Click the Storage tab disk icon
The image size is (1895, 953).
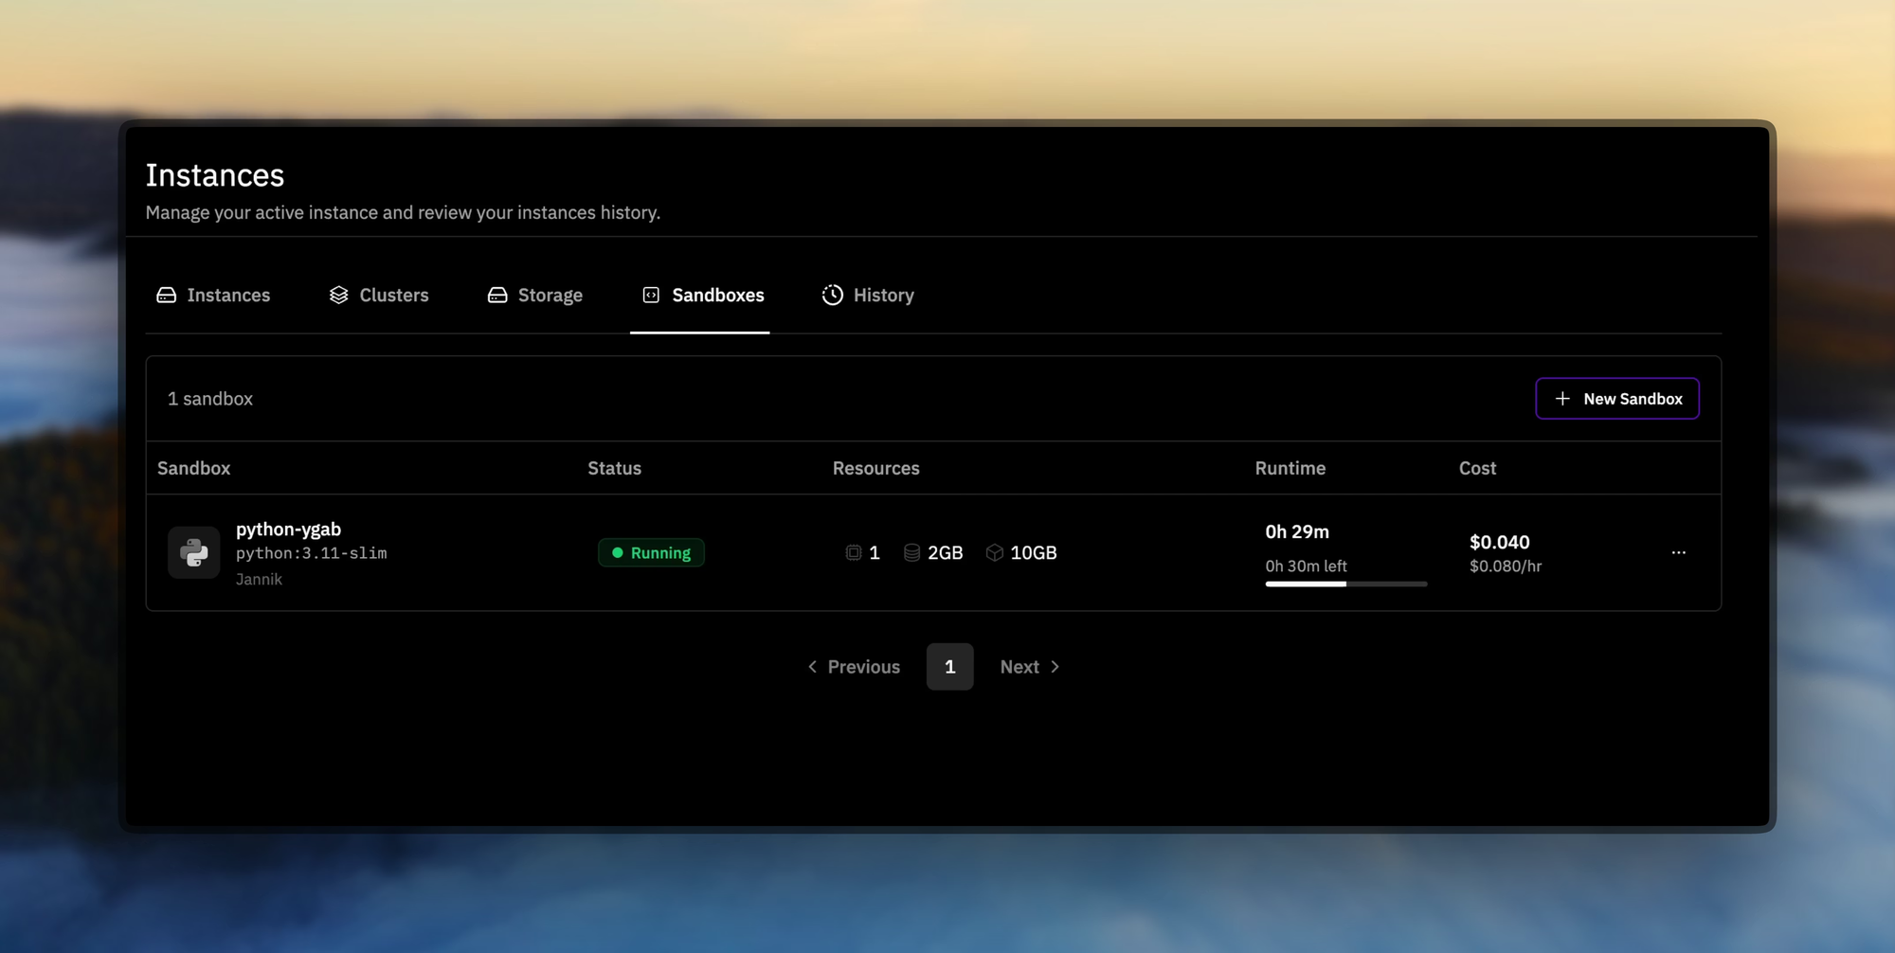pyautogui.click(x=497, y=296)
